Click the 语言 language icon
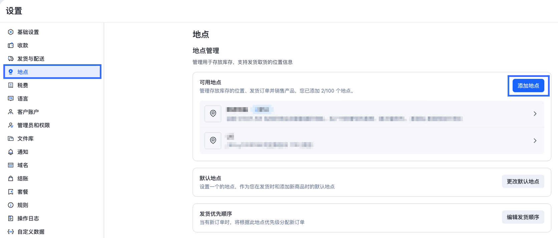 [11, 99]
